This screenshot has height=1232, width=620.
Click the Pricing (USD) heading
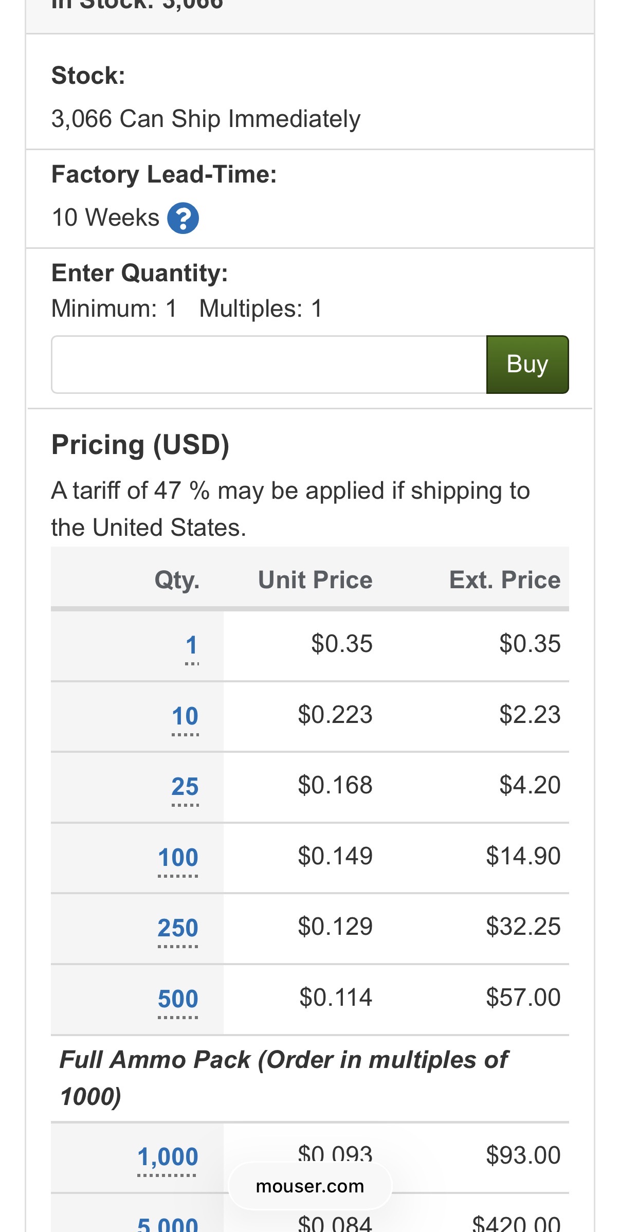pyautogui.click(x=140, y=445)
